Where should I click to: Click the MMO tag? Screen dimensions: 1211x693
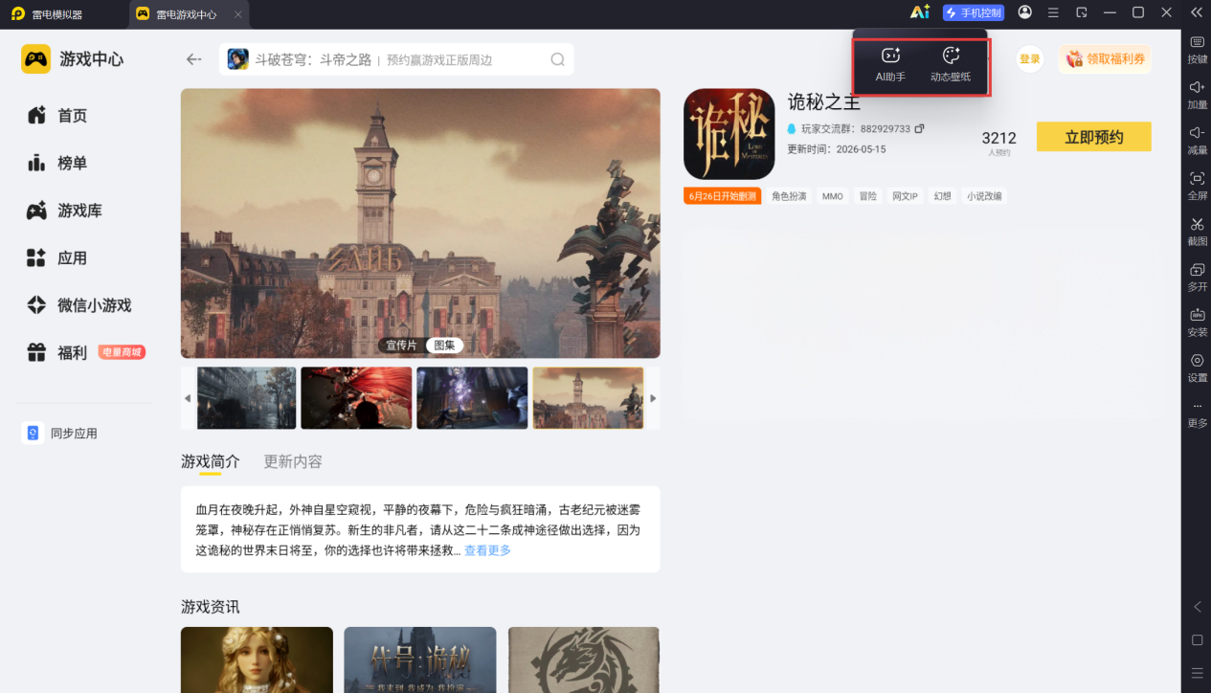coord(833,196)
